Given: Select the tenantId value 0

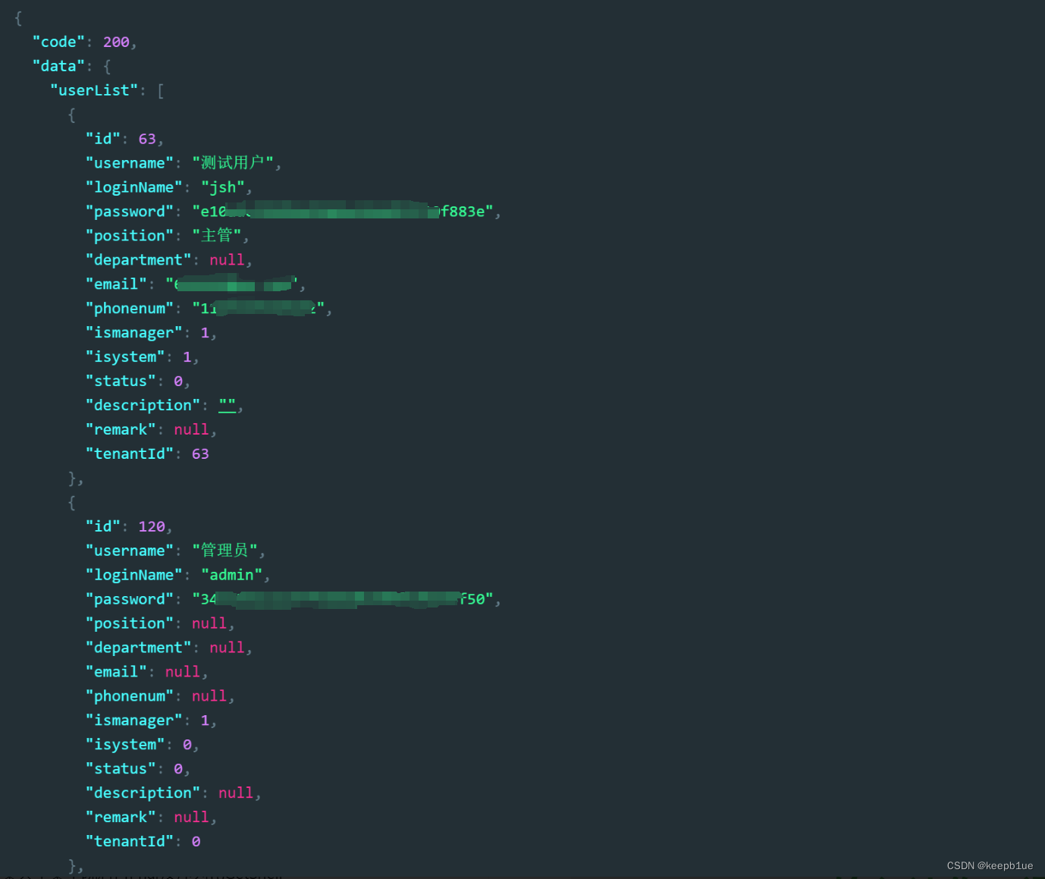Looking at the screenshot, I should pyautogui.click(x=196, y=842).
